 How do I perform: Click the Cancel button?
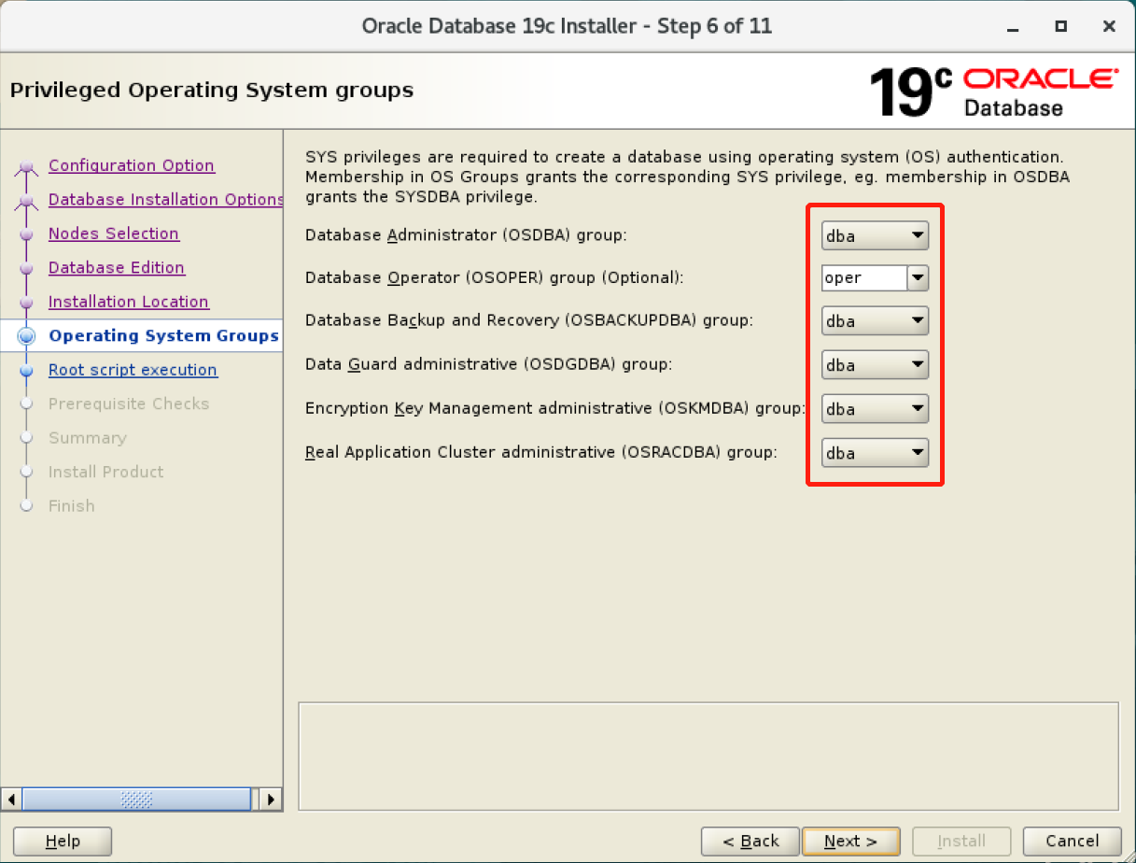click(x=1073, y=842)
